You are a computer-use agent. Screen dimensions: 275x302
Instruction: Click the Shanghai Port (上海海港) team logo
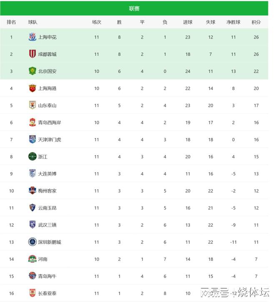tap(32, 88)
